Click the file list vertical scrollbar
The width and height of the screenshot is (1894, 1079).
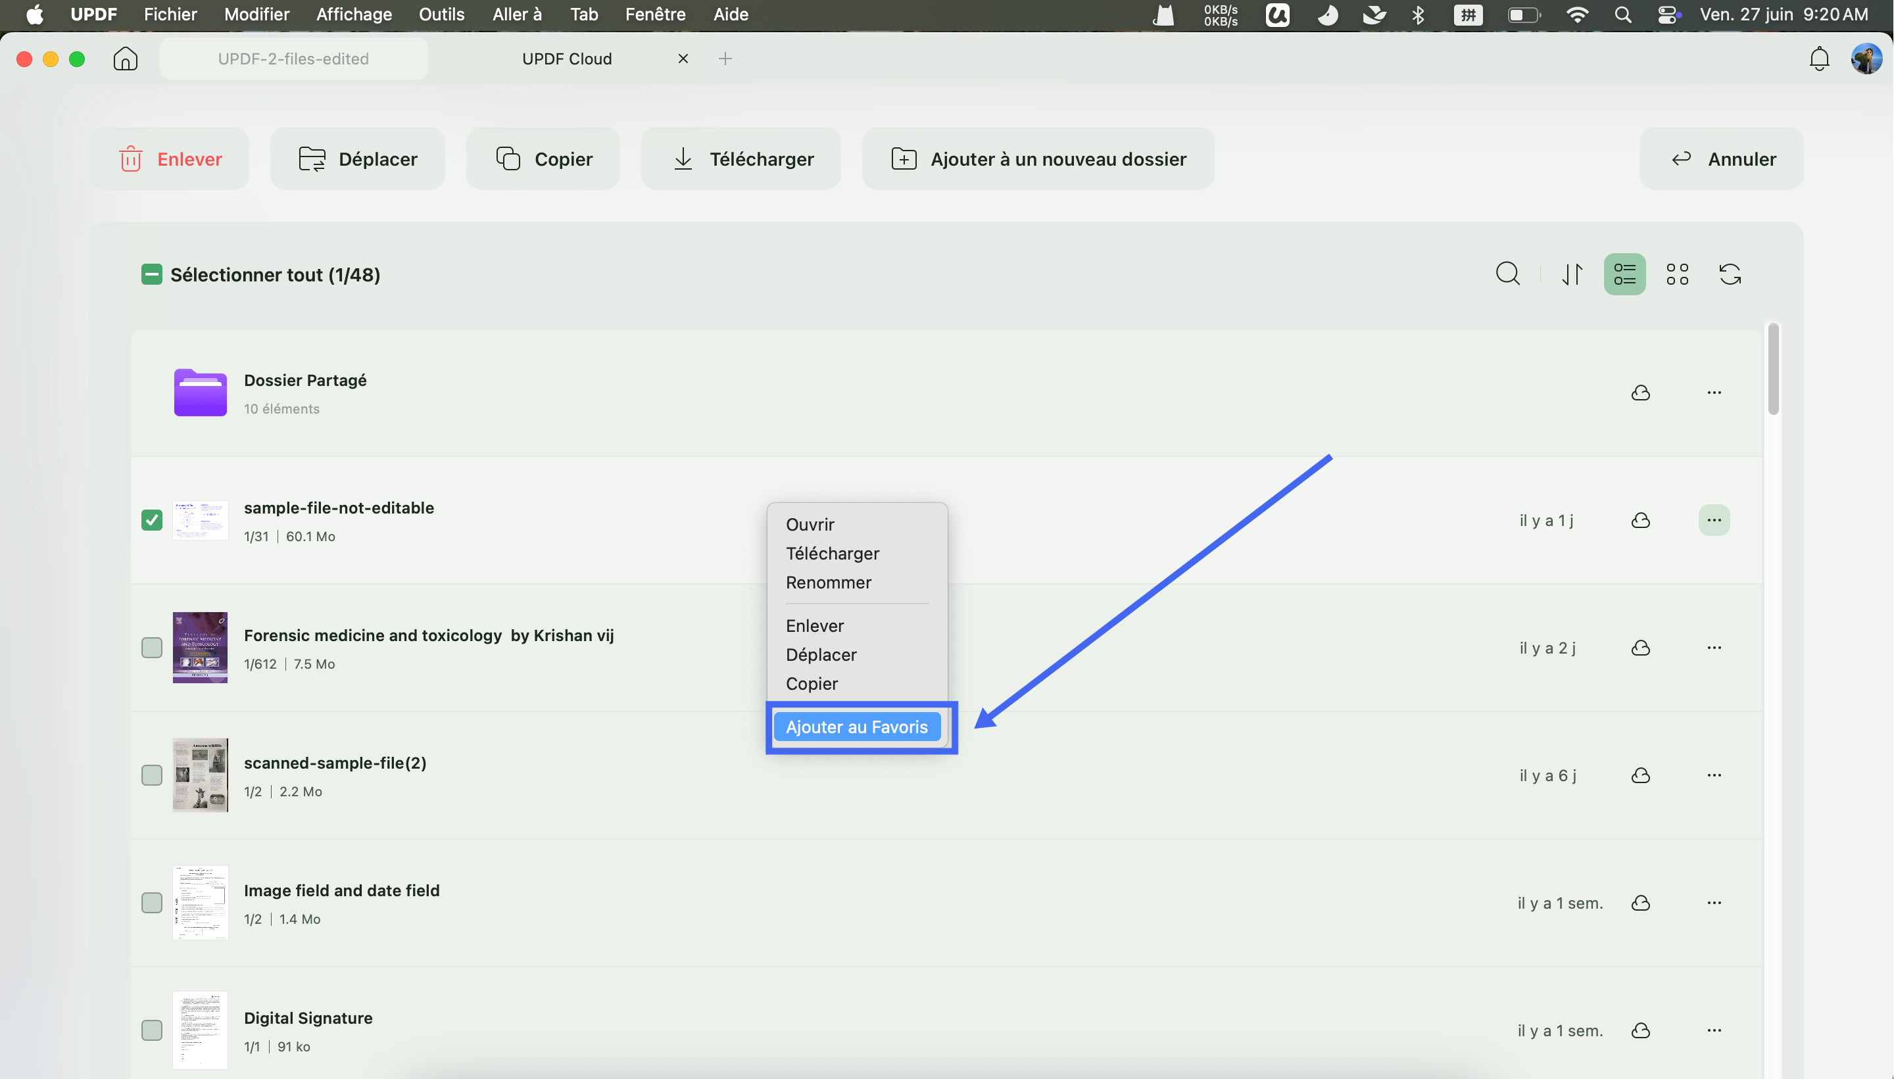1772,369
